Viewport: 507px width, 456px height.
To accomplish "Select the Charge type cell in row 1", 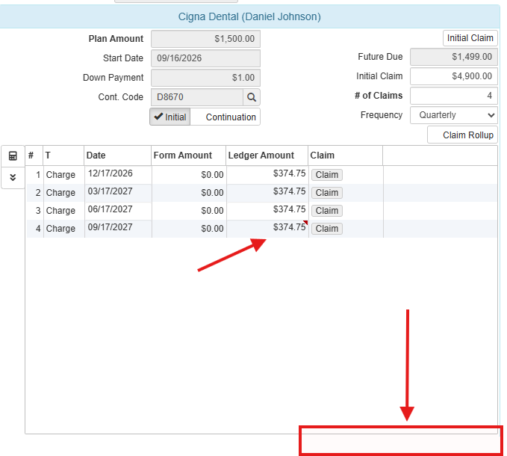I will tap(64, 175).
